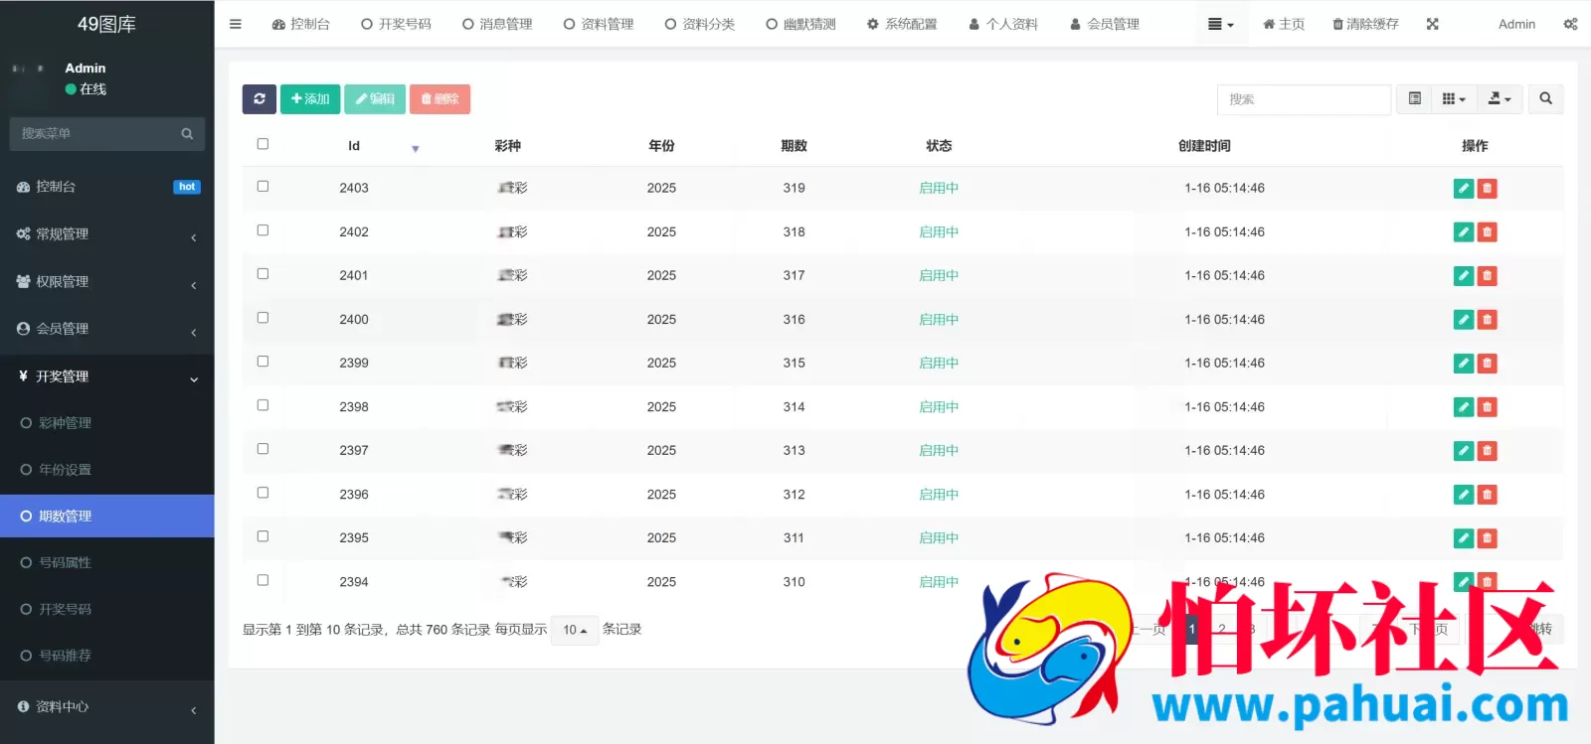Click the search magnifier button in toolbar
The width and height of the screenshot is (1591, 744).
pos(1545,98)
